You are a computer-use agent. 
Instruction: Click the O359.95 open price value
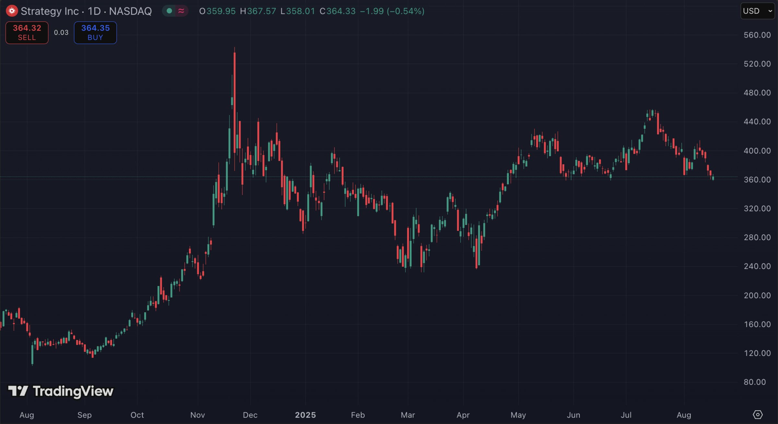217,11
